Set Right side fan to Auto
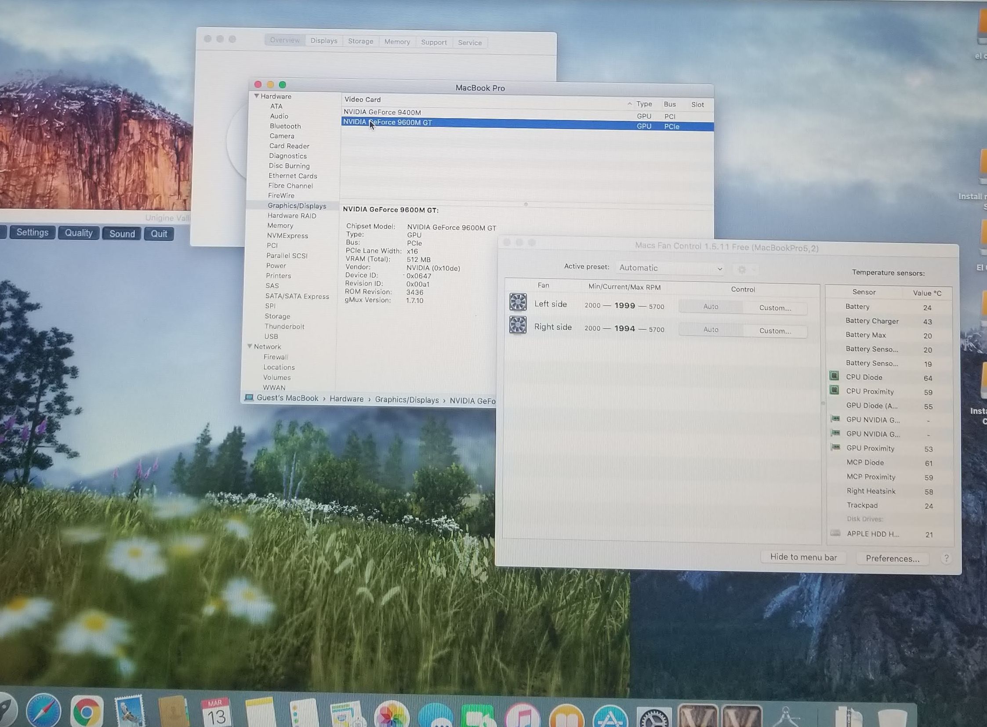Viewport: 987px width, 727px height. click(711, 329)
